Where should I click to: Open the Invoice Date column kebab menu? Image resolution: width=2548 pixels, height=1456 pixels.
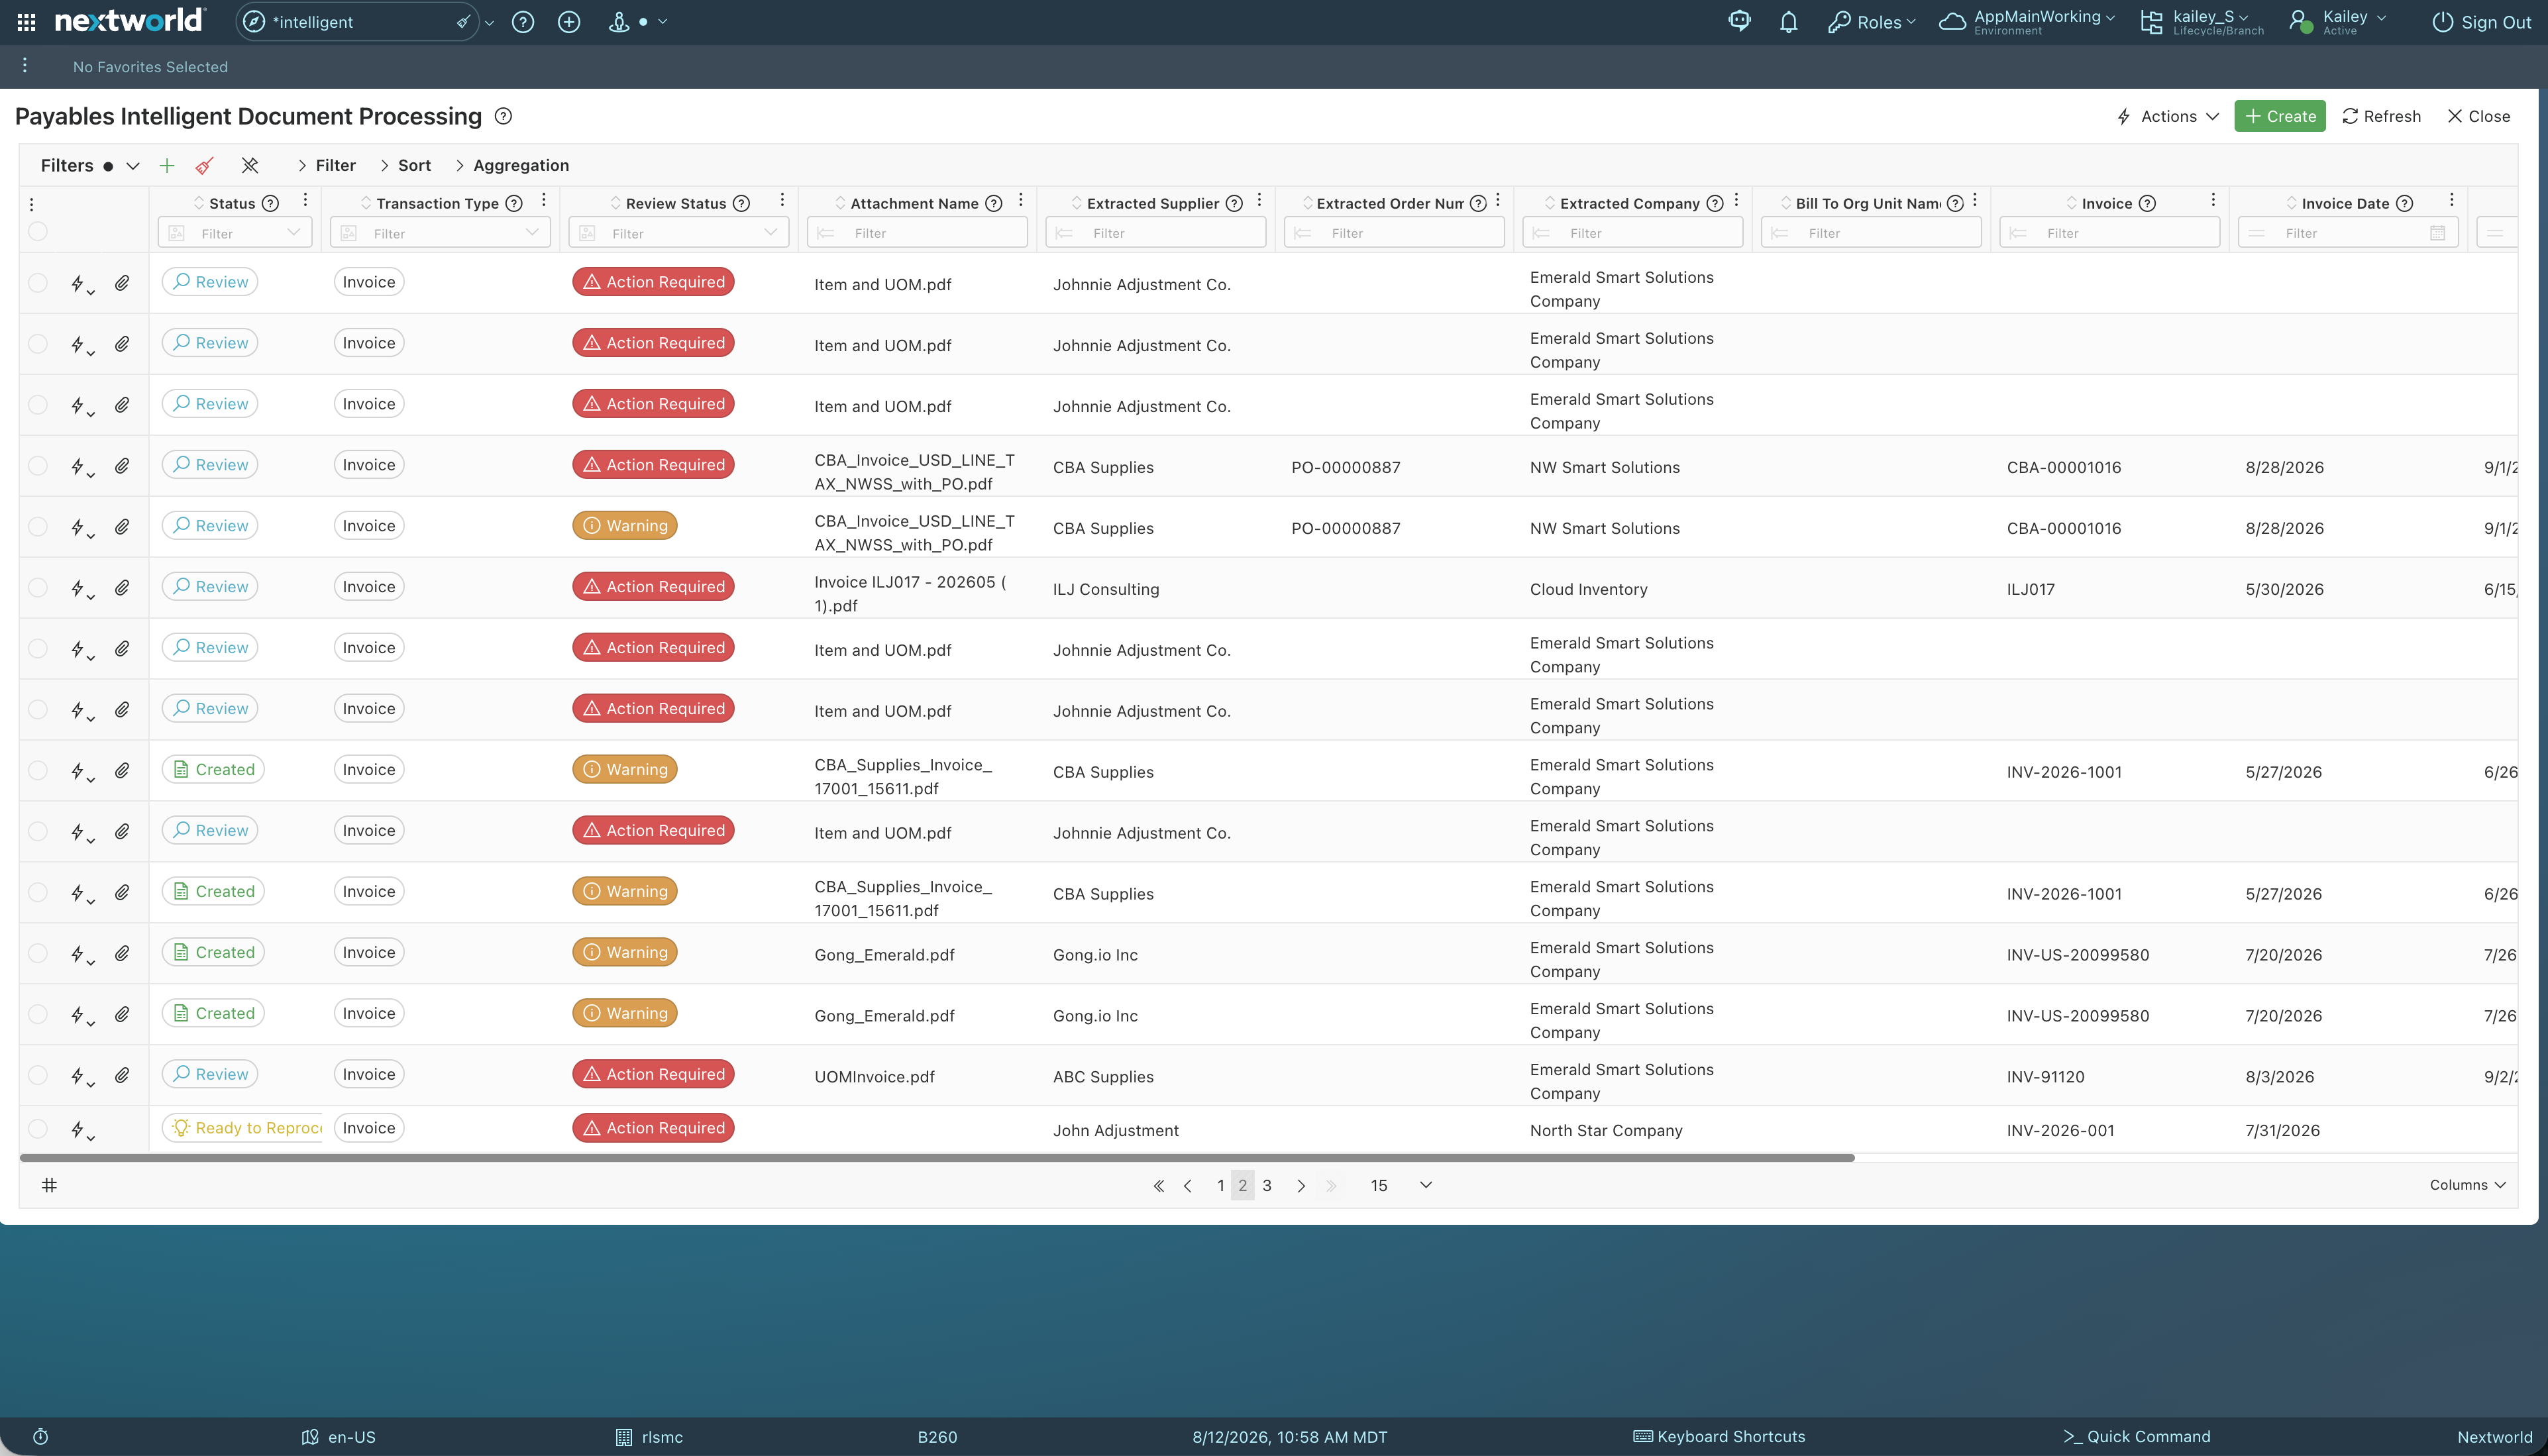click(x=2452, y=200)
